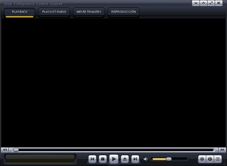The image size is (227, 166).
Task: Open a file with the eject button
Action: [x=125, y=159]
